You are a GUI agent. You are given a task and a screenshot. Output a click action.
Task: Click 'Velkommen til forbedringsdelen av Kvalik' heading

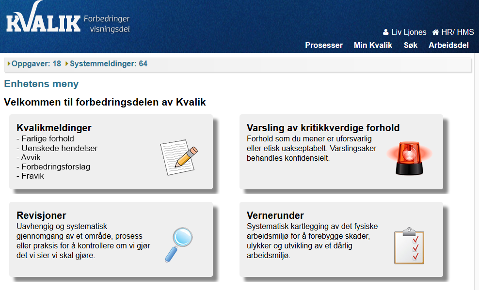point(105,102)
